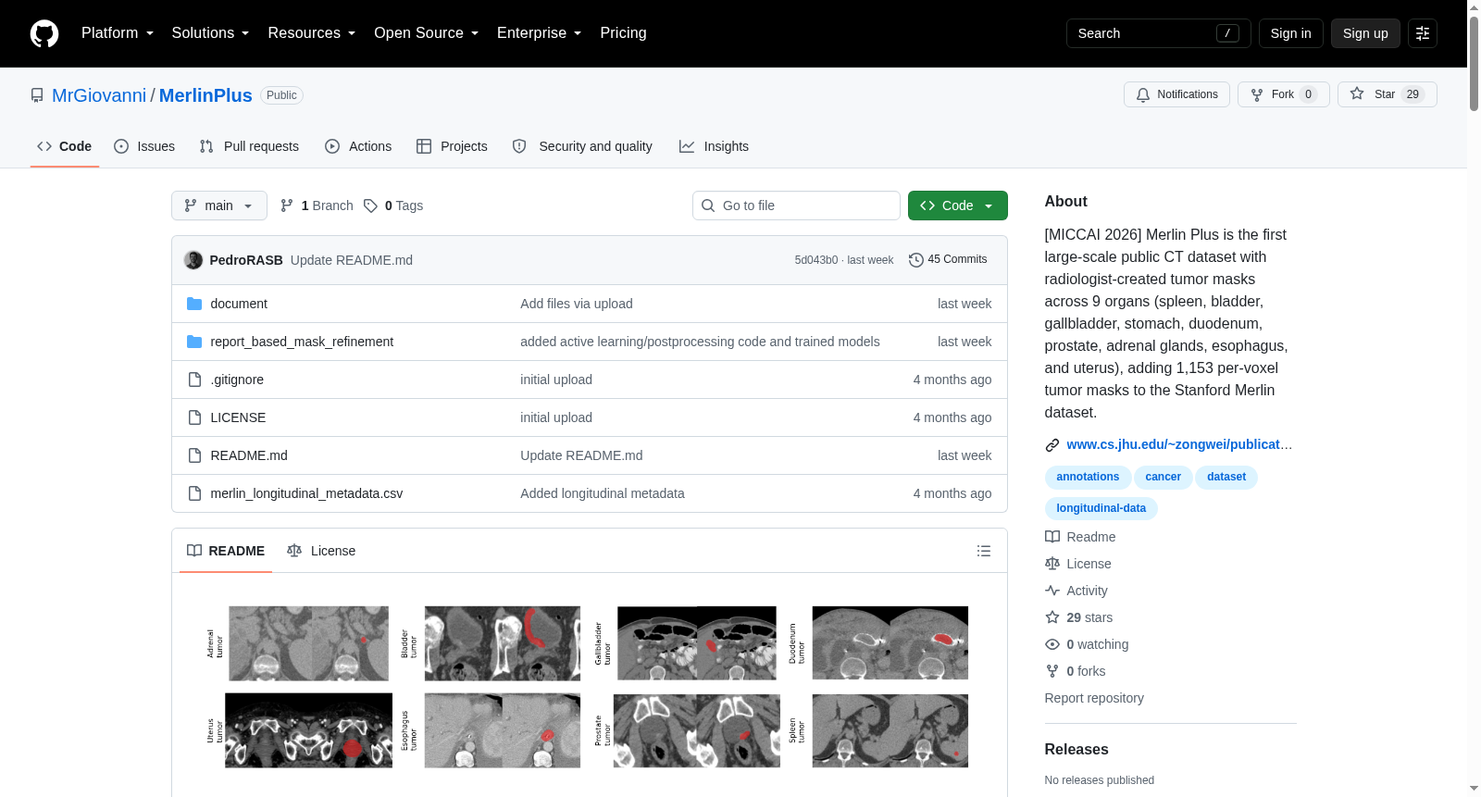Fork the MerlinPlus repository
The image size is (1481, 797).
[1283, 94]
